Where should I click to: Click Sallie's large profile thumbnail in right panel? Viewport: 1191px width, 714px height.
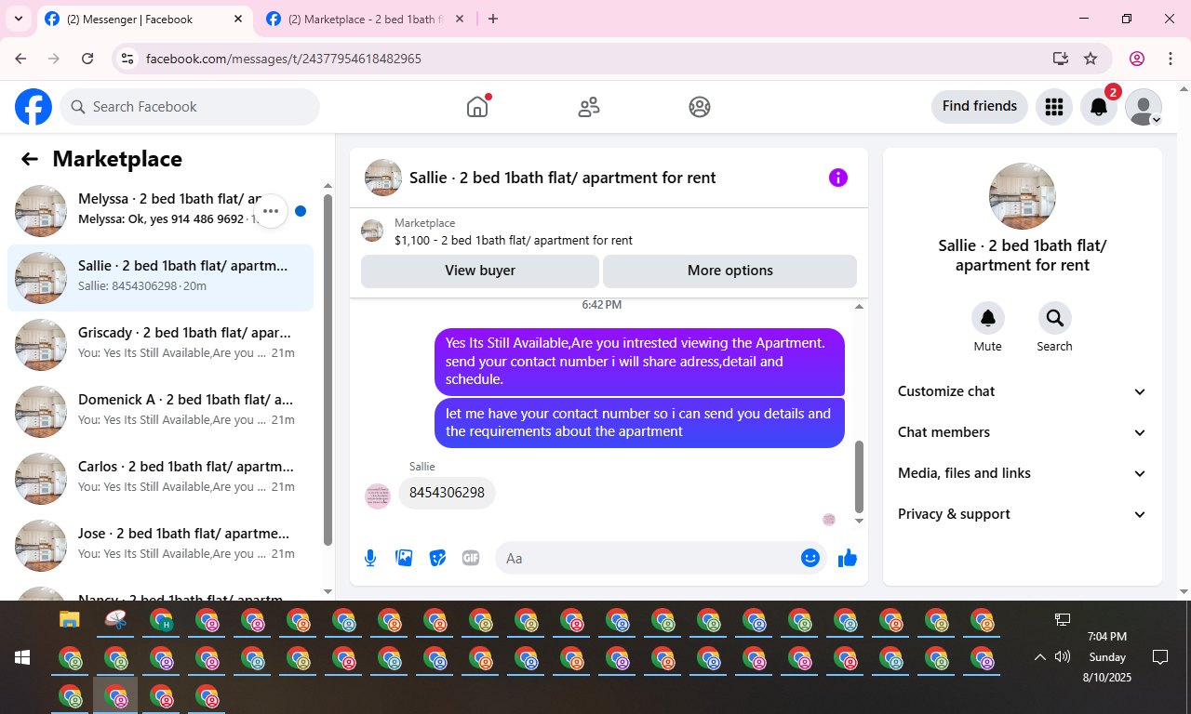[x=1023, y=196]
